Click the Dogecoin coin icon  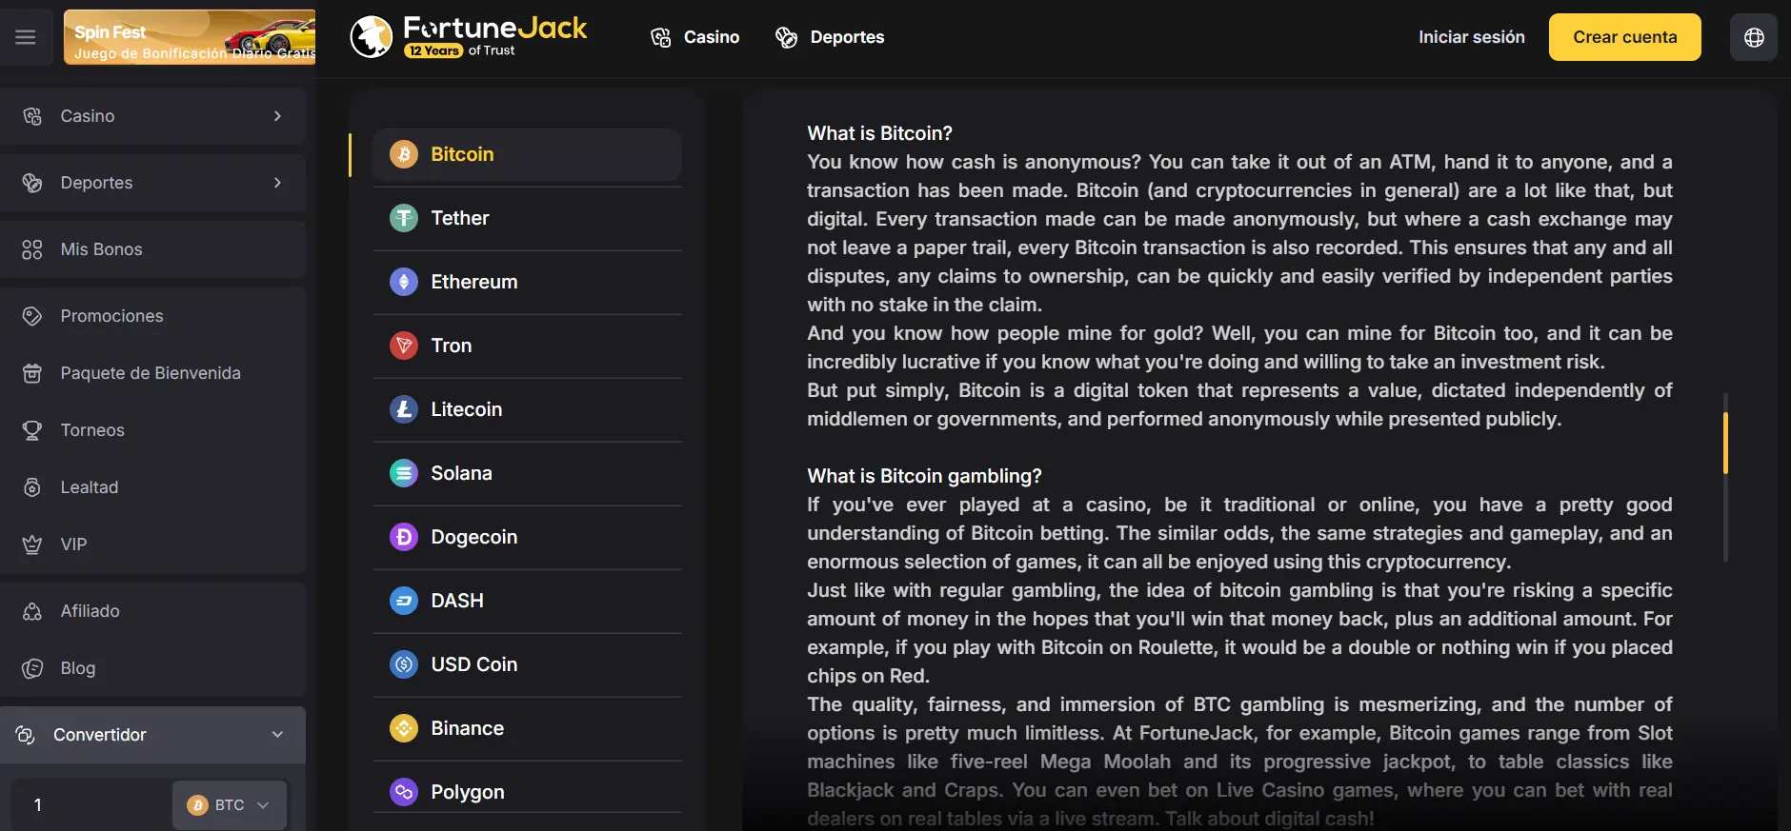[404, 537]
